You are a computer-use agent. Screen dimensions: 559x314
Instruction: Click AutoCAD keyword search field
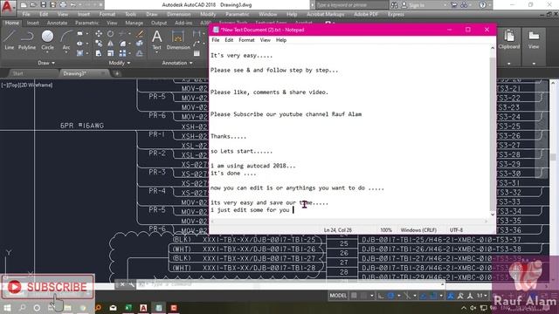[x=352, y=5]
